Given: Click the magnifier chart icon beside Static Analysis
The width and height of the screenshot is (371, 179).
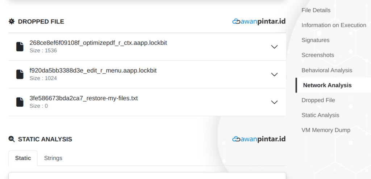Looking at the screenshot, I should 12,139.
